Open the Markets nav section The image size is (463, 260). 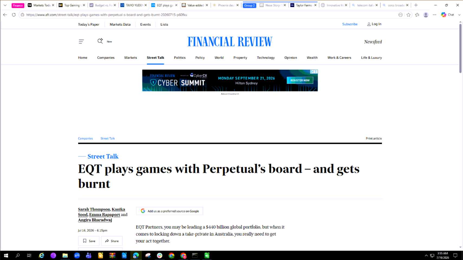(131, 58)
